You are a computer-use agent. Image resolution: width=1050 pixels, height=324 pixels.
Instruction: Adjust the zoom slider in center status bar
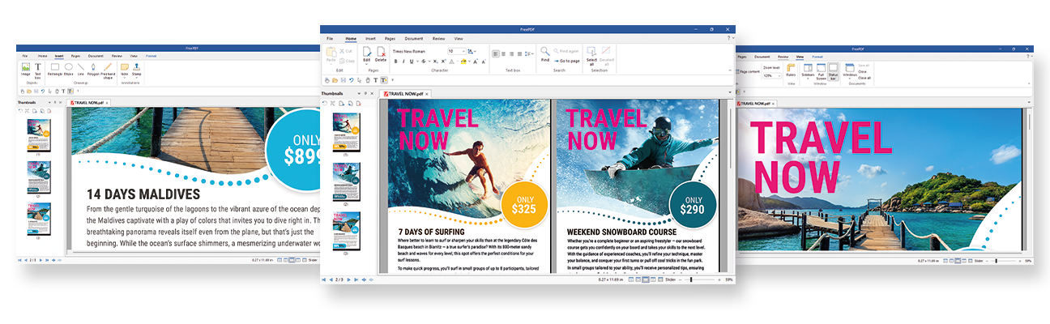pyautogui.click(x=690, y=279)
